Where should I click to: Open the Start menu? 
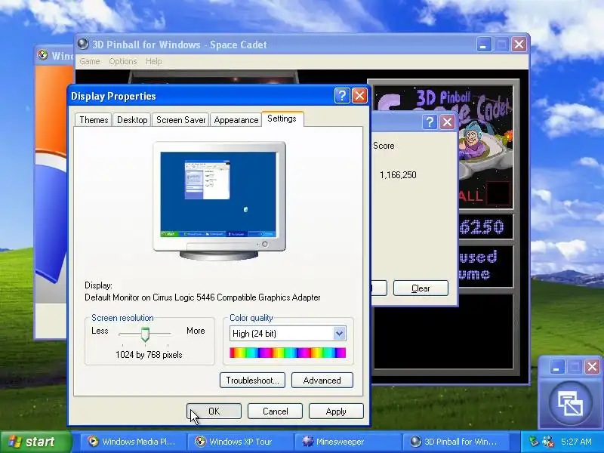pos(36,442)
